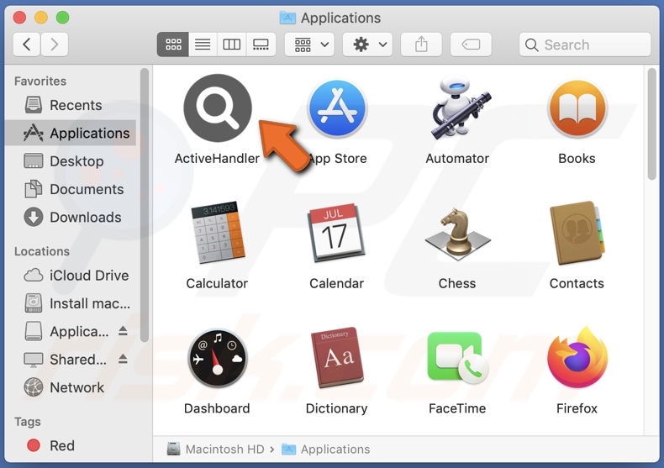The width and height of the screenshot is (664, 468).
Task: Open the Books application
Action: coord(577,108)
